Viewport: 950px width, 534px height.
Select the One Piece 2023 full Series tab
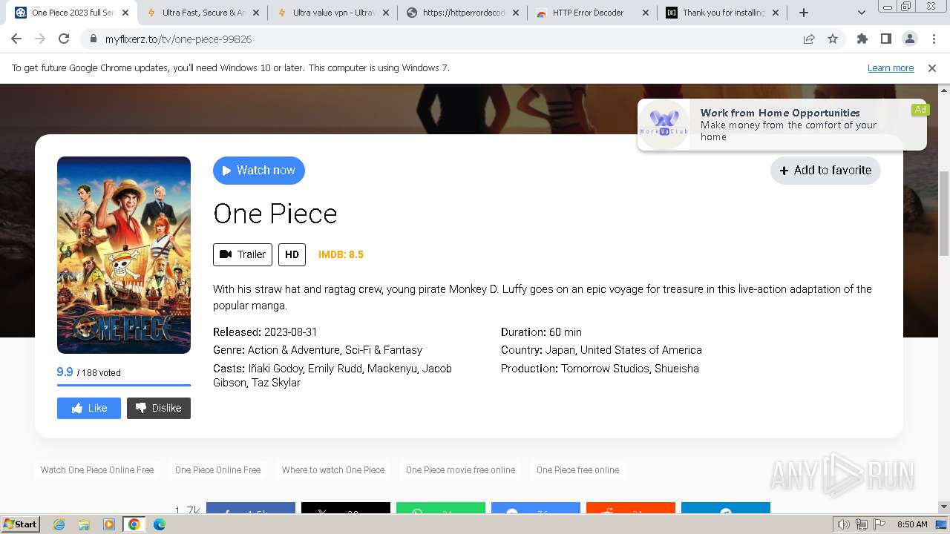(73, 13)
